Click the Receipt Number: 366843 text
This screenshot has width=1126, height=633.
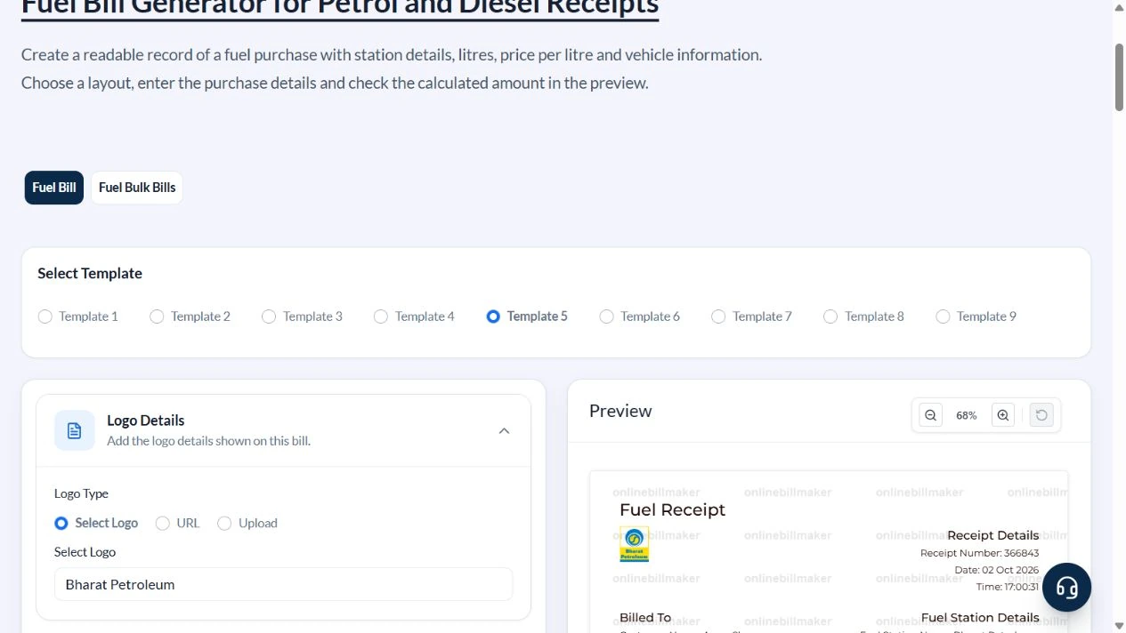click(979, 553)
